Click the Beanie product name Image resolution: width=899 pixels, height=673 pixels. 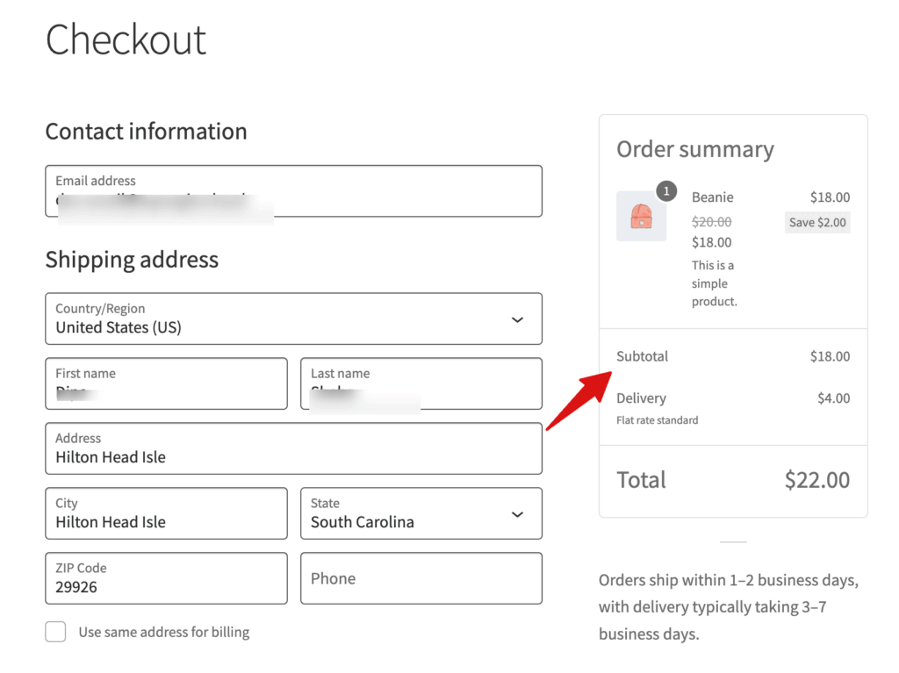pyautogui.click(x=713, y=197)
